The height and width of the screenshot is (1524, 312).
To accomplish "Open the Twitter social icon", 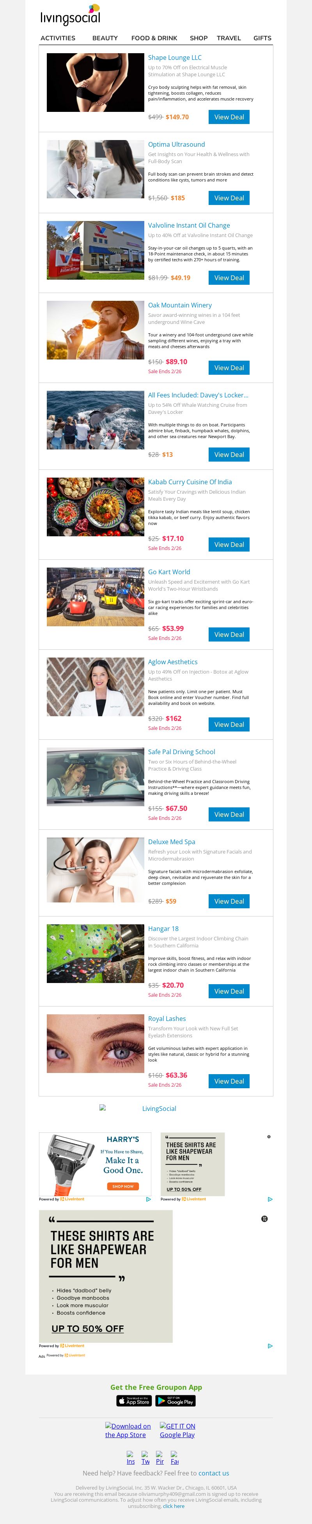I will pos(145,1457).
